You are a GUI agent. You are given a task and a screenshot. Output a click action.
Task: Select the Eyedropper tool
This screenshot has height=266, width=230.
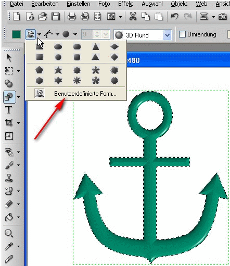pyautogui.click(x=8, y=246)
